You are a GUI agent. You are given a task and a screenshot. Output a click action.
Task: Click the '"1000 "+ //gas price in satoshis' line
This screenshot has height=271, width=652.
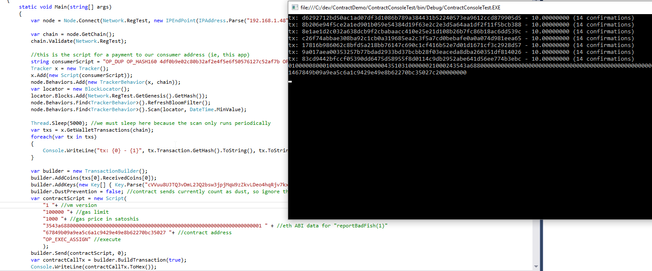point(91,219)
